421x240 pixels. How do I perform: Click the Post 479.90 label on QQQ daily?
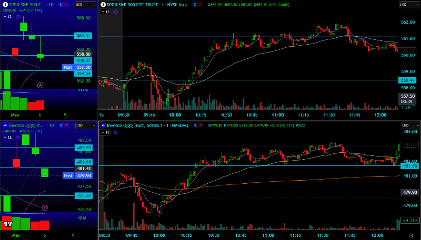(77, 176)
